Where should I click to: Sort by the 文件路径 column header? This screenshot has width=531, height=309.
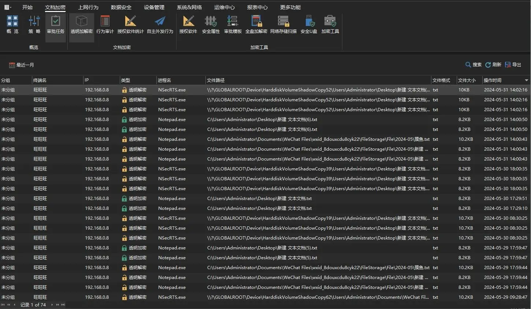click(318, 80)
